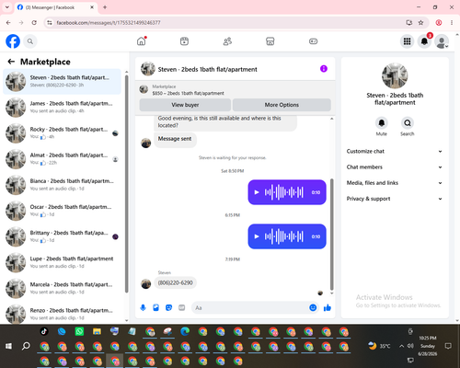The height and width of the screenshot is (368, 460).
Task: Send a thumbs-up like
Action: pyautogui.click(x=328, y=307)
